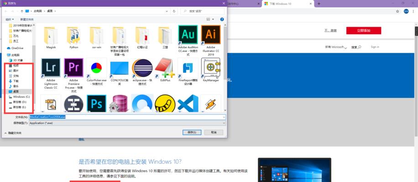Click the 新建文件夹 button

pos(27,20)
